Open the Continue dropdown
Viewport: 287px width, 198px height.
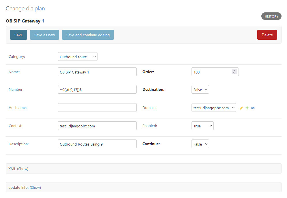click(x=200, y=144)
